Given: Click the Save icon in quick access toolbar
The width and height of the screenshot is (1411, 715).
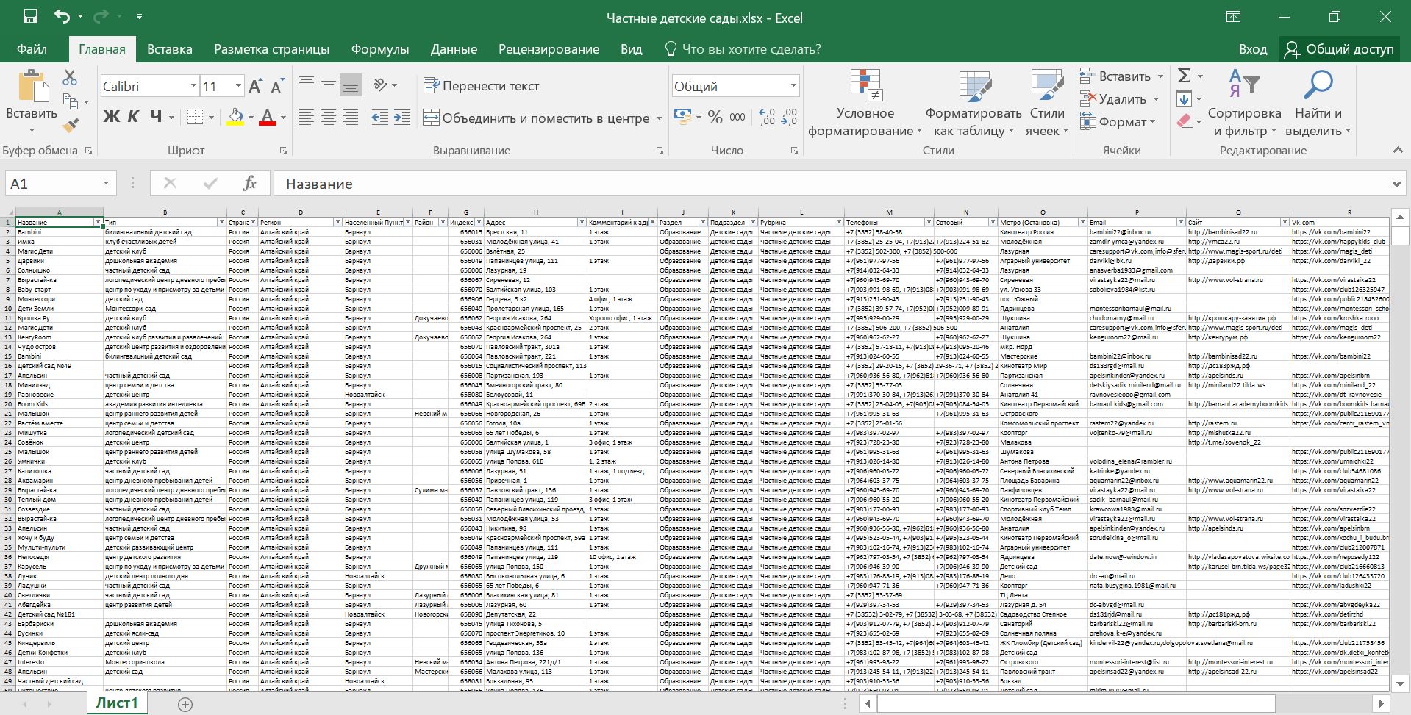Looking at the screenshot, I should [x=30, y=17].
